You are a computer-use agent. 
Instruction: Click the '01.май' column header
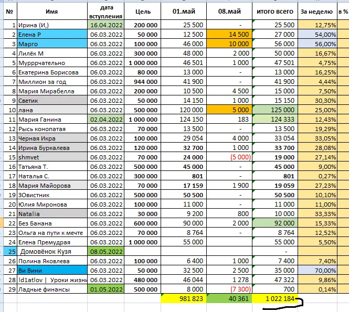pyautogui.click(x=184, y=12)
